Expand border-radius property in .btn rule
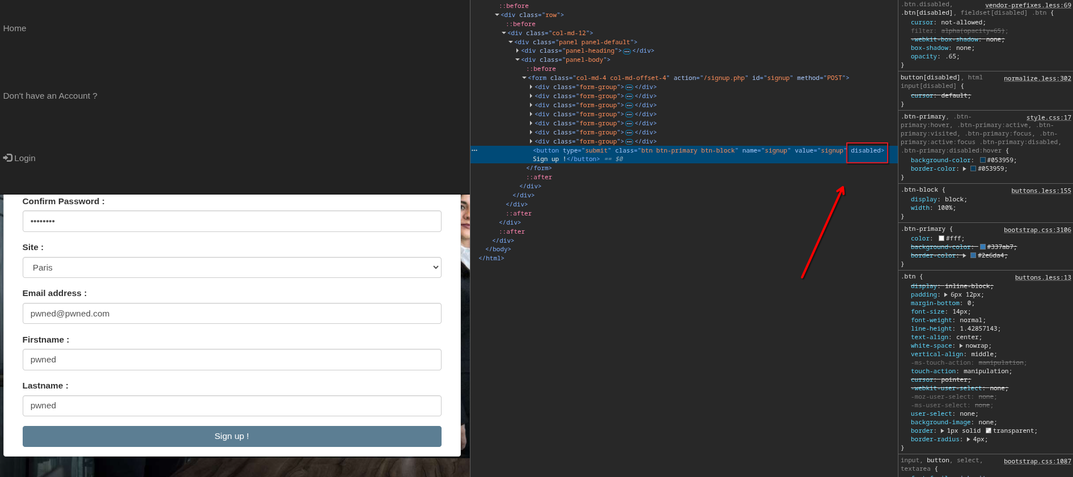This screenshot has width=1073, height=477. click(x=968, y=440)
